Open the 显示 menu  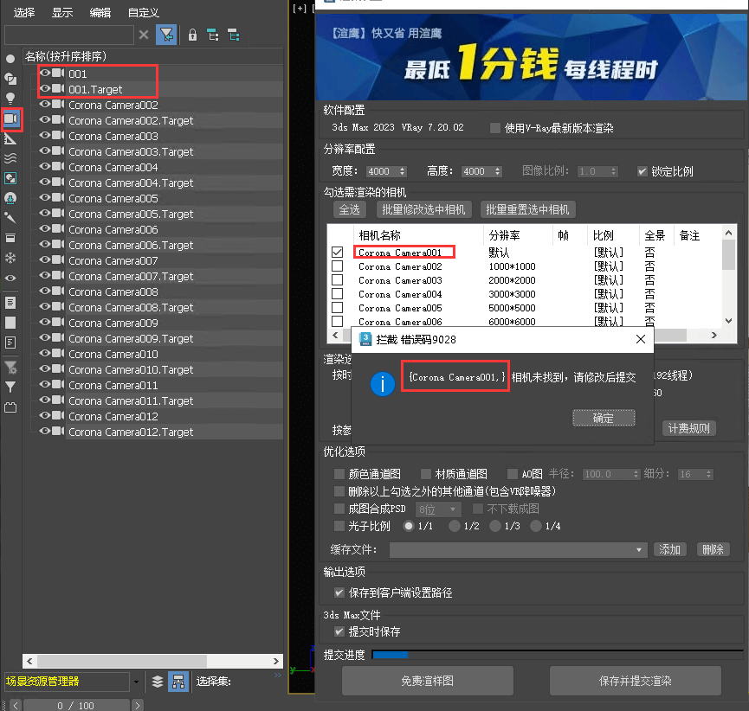point(62,12)
